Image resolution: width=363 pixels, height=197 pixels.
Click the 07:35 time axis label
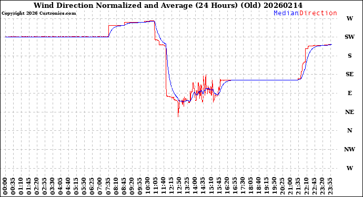(x=108, y=186)
